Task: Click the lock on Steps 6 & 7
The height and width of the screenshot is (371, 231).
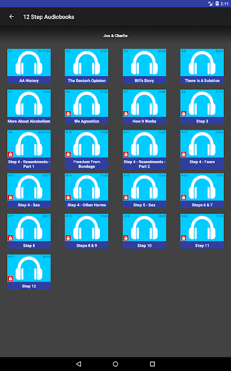Action: click(x=184, y=198)
